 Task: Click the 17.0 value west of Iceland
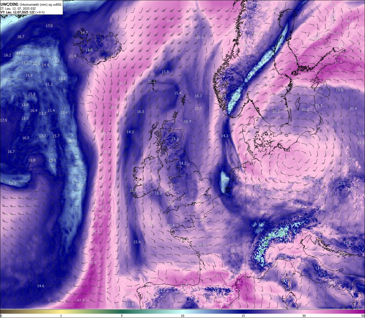click(49, 26)
